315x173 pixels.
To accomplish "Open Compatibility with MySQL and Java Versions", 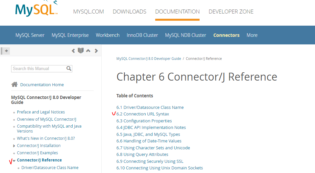I will pos(49,129).
